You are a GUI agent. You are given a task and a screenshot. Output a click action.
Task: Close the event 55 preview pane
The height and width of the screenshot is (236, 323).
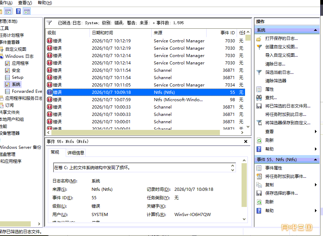pos(245,141)
